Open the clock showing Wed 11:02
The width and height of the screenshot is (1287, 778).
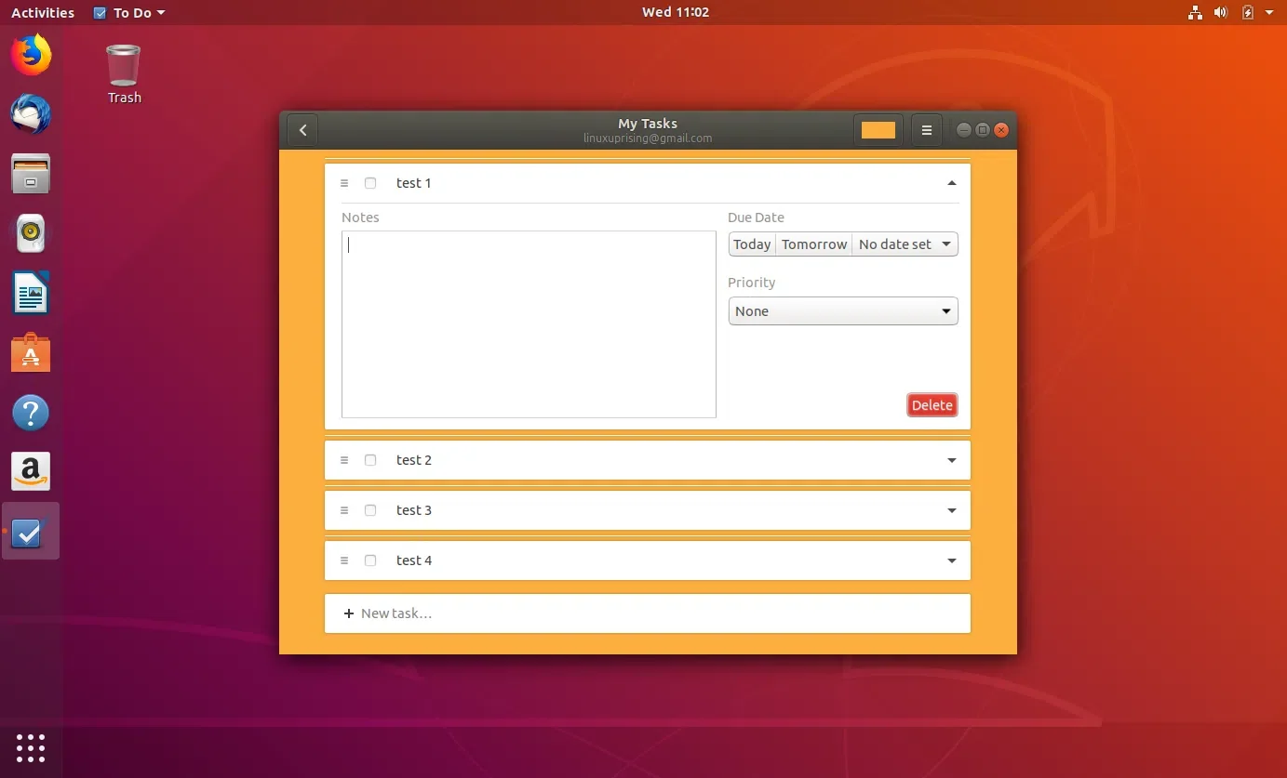click(x=676, y=12)
